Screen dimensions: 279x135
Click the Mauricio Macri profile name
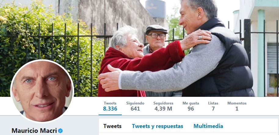click(34, 130)
